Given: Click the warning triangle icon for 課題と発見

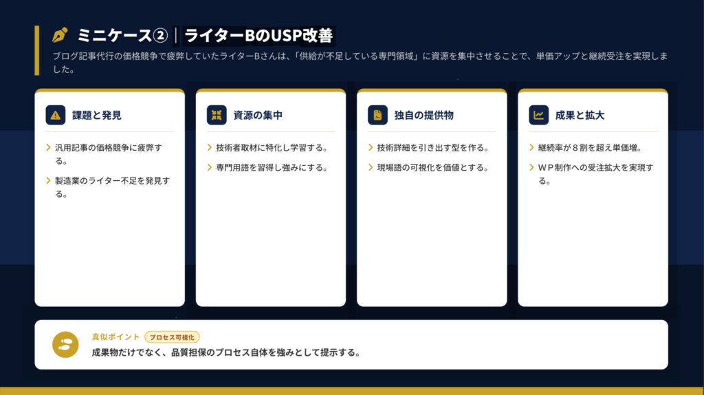Looking at the screenshot, I should point(55,115).
